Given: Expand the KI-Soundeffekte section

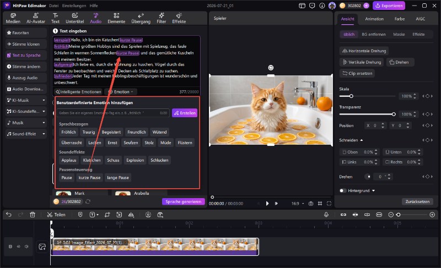Looking at the screenshot, I should coord(44,111).
